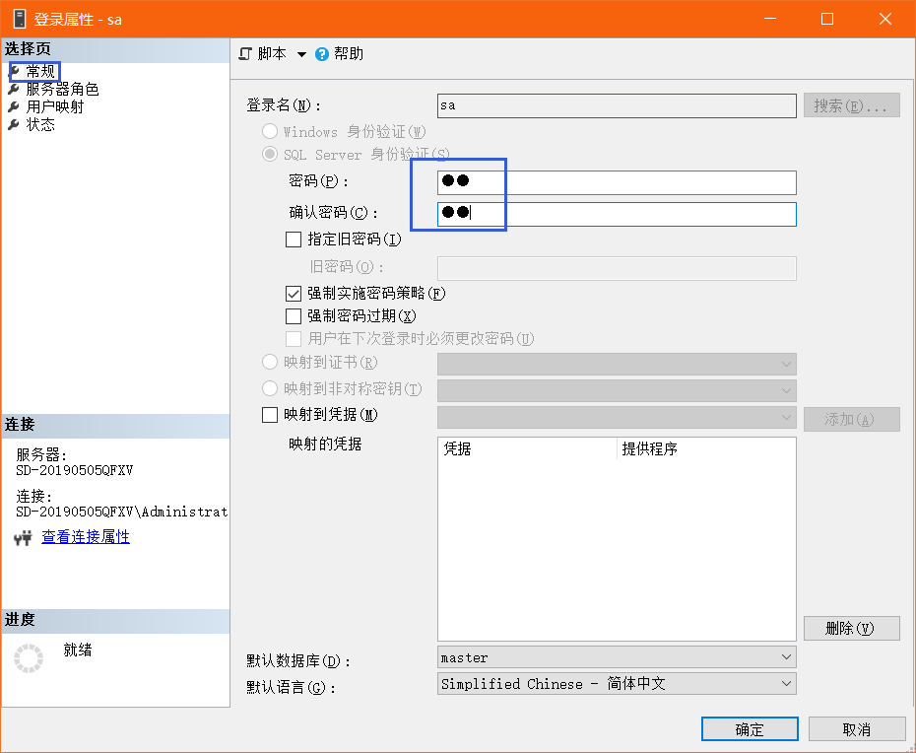Select 映射到证书 radio button
Image resolution: width=916 pixels, height=753 pixels.
pyautogui.click(x=269, y=362)
